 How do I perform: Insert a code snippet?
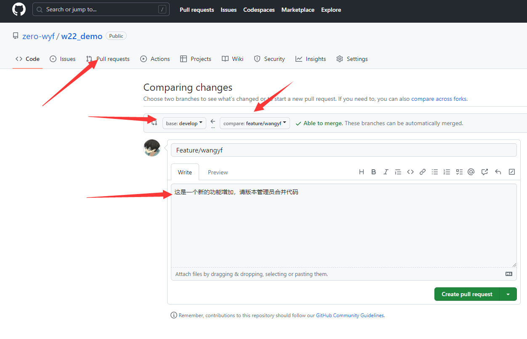pyautogui.click(x=410, y=172)
